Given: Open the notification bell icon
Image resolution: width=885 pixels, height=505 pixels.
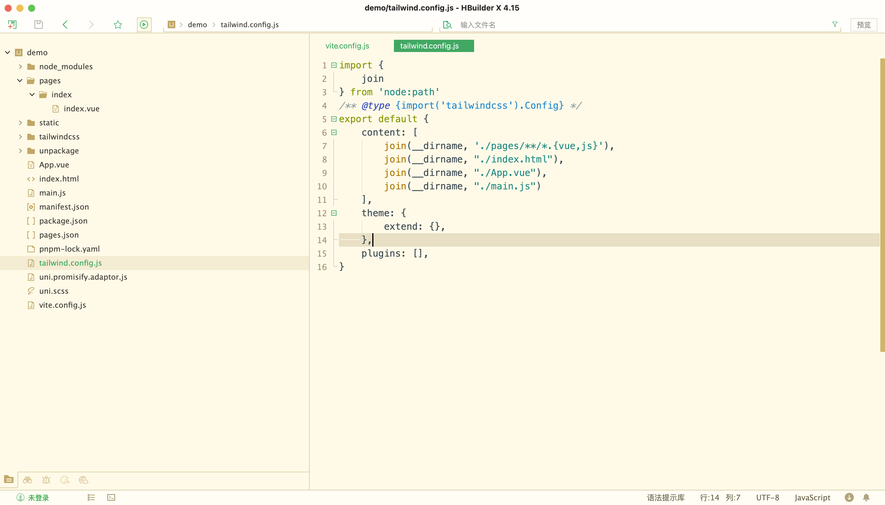Looking at the screenshot, I should [x=866, y=497].
